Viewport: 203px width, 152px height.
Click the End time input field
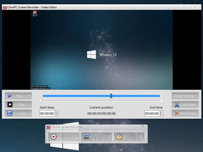[x=151, y=113]
